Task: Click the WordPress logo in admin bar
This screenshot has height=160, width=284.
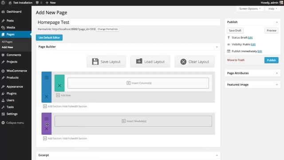Action: [x=3, y=3]
